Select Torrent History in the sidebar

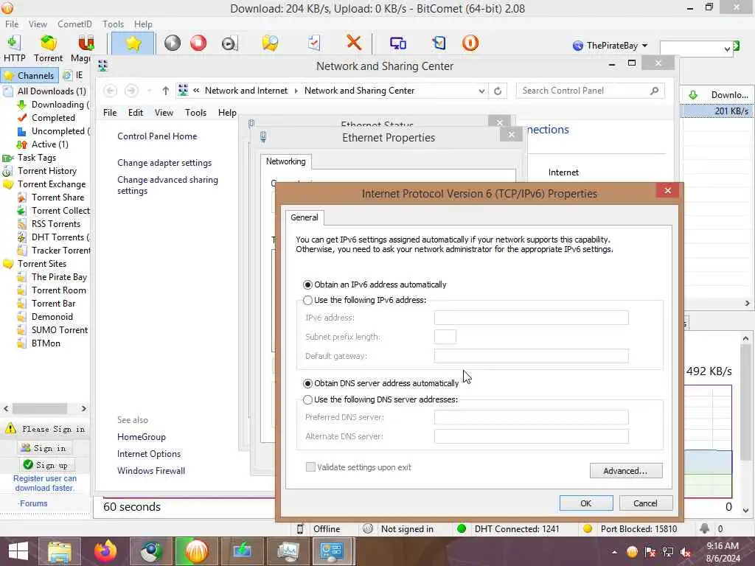(x=47, y=171)
